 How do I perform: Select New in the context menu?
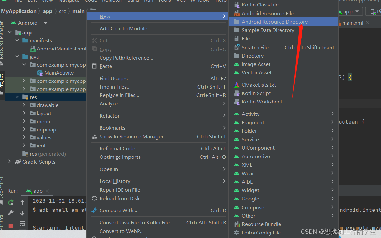click(157, 16)
